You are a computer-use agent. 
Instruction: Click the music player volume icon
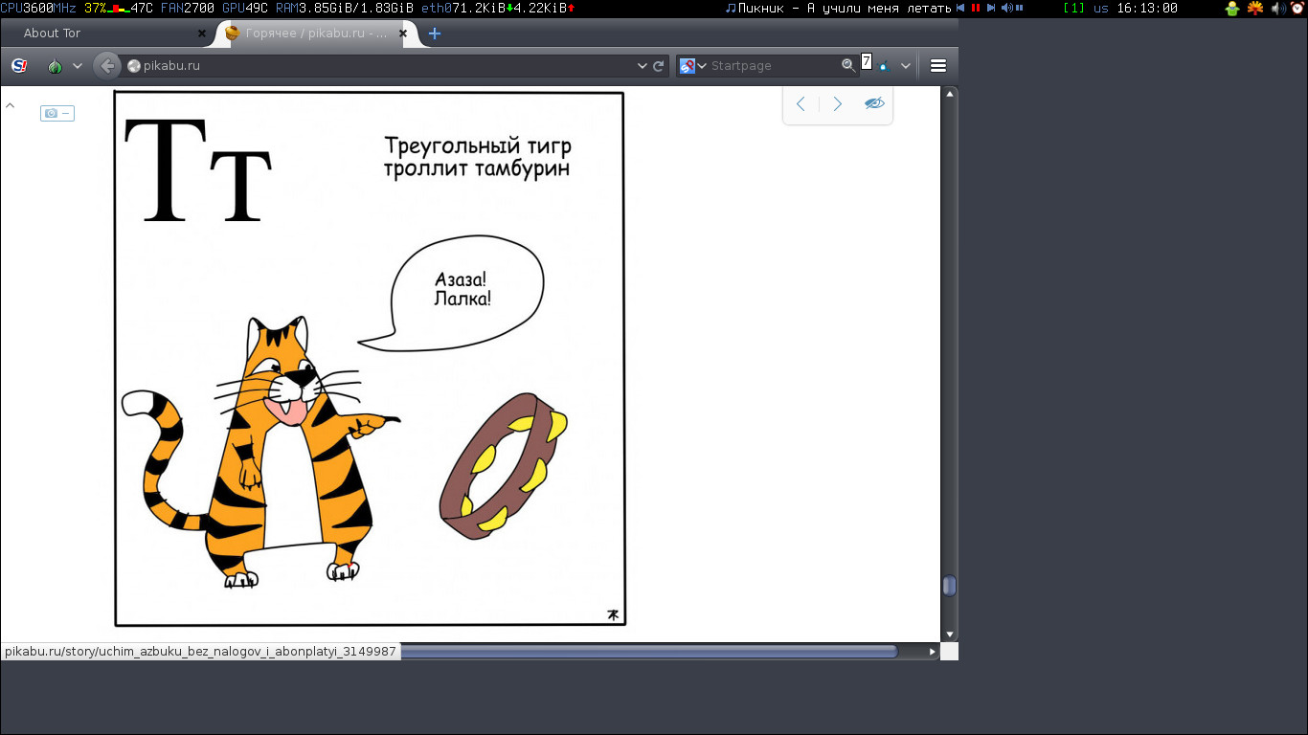tap(1007, 8)
